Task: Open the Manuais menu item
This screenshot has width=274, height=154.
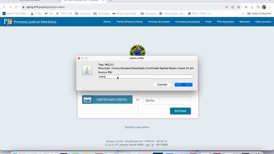Action: tap(244, 22)
